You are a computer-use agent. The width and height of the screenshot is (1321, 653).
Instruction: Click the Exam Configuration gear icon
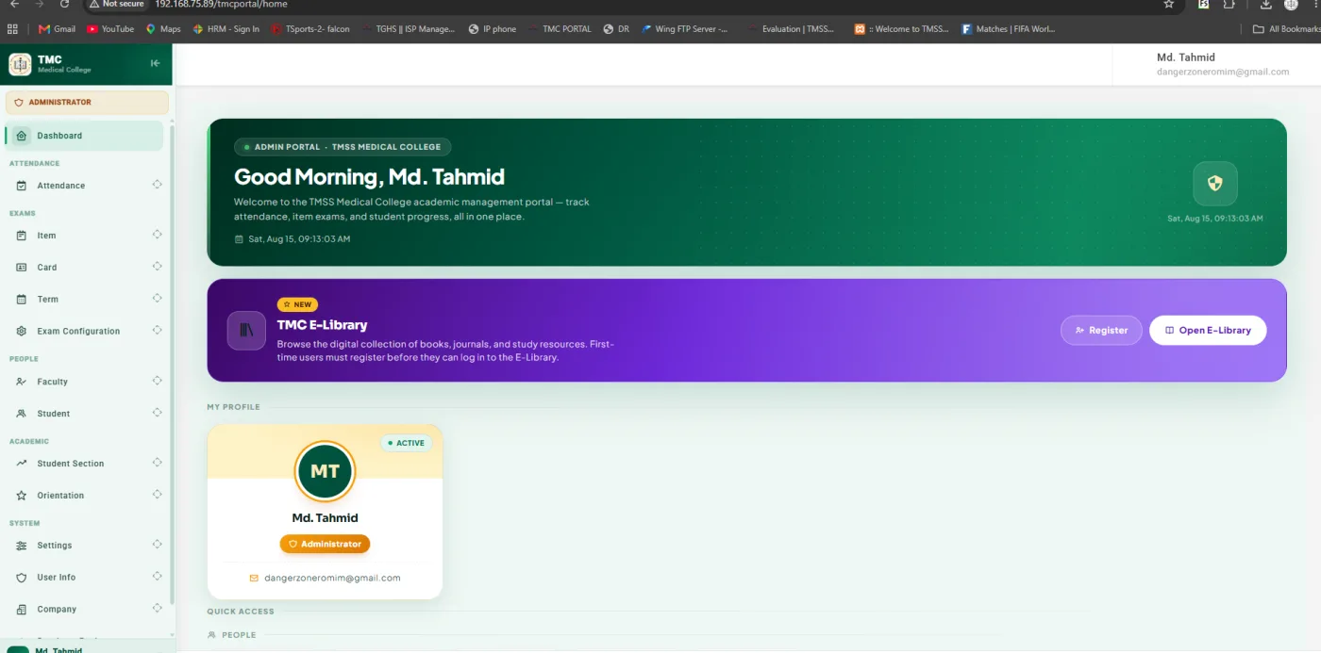point(22,332)
